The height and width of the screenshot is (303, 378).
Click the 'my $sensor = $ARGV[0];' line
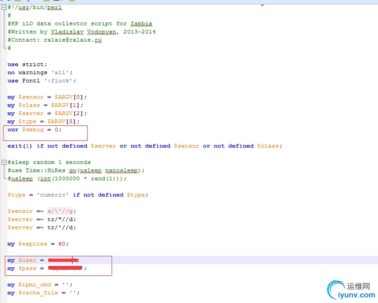[47, 97]
